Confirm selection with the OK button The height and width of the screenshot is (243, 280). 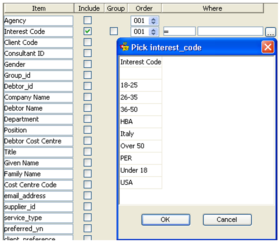(166, 220)
